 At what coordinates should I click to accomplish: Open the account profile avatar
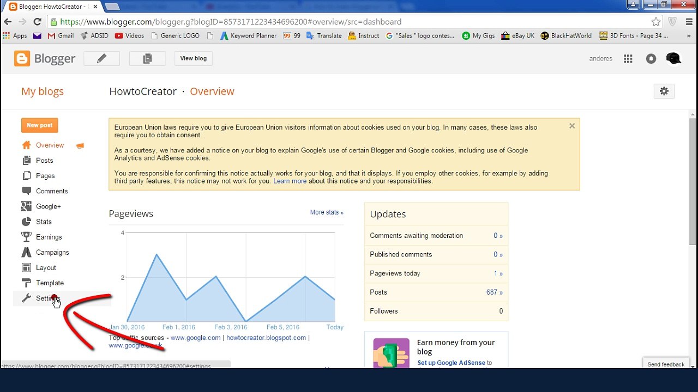(673, 58)
